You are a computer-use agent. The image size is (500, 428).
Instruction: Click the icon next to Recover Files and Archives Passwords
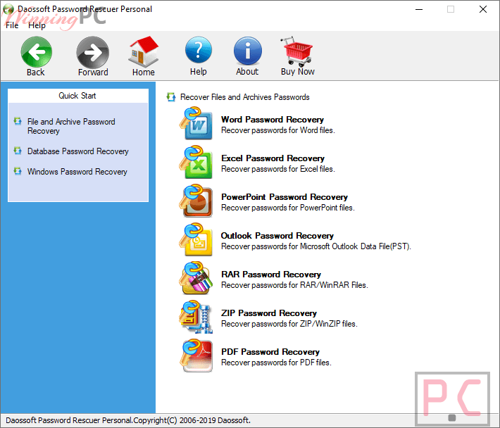pyautogui.click(x=171, y=97)
